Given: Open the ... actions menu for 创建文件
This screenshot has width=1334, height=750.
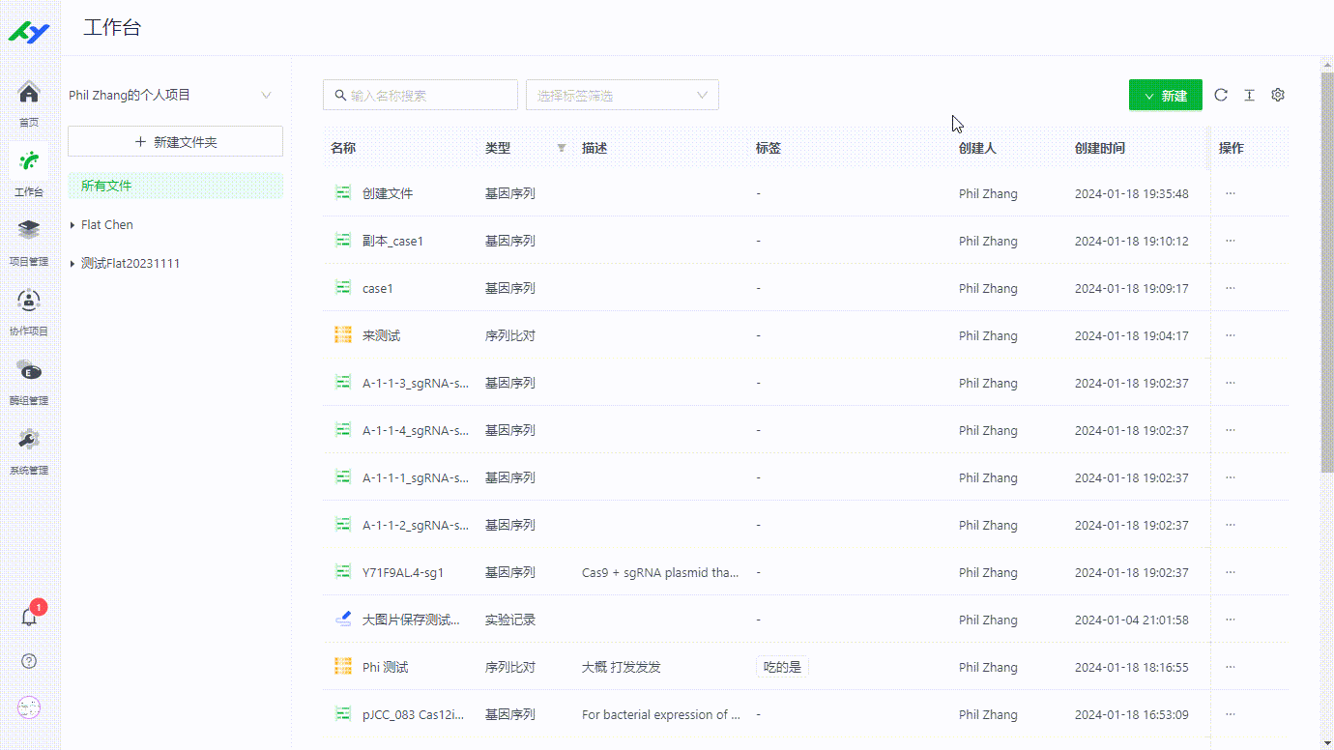Looking at the screenshot, I should click(1230, 192).
